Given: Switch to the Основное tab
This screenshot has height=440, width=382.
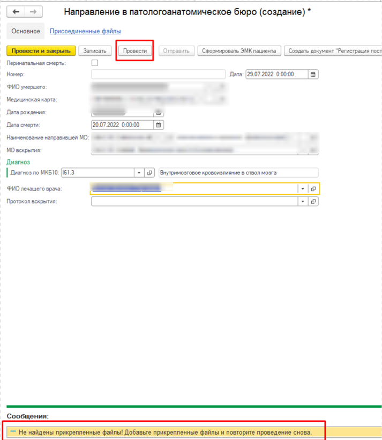Looking at the screenshot, I should tap(26, 32).
